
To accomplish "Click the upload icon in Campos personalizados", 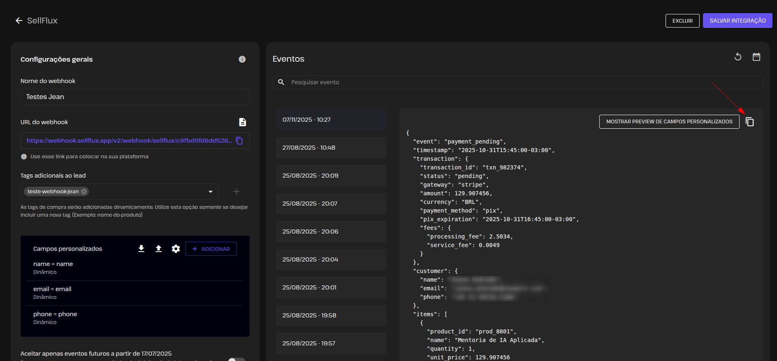I will (x=158, y=249).
